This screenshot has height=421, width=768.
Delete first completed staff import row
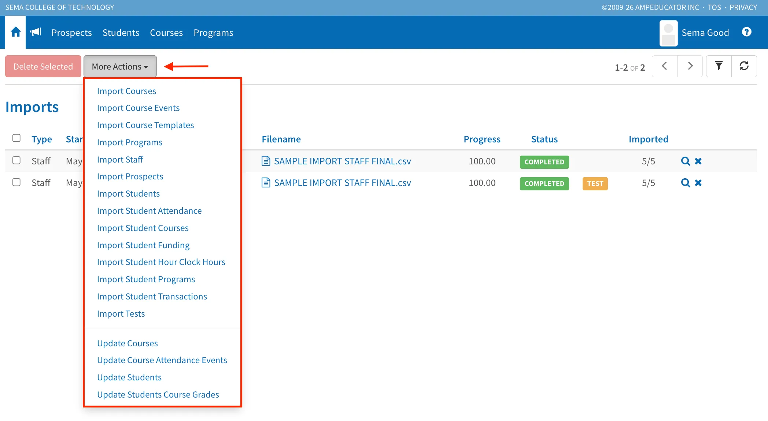pyautogui.click(x=698, y=161)
